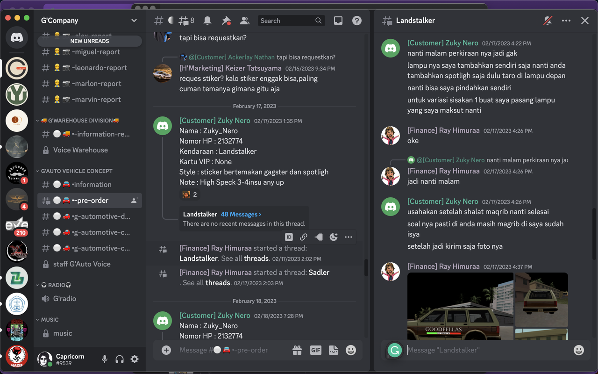This screenshot has height=374, width=598.
Task: Open the help question mark icon
Action: point(356,21)
